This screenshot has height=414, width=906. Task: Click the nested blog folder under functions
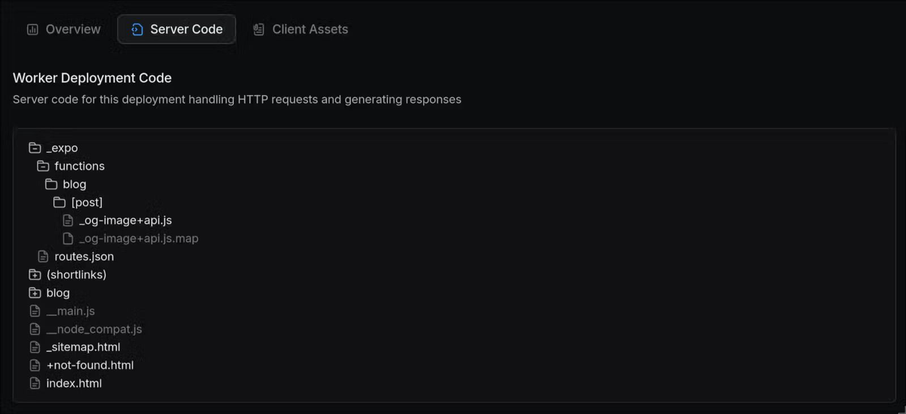74,184
